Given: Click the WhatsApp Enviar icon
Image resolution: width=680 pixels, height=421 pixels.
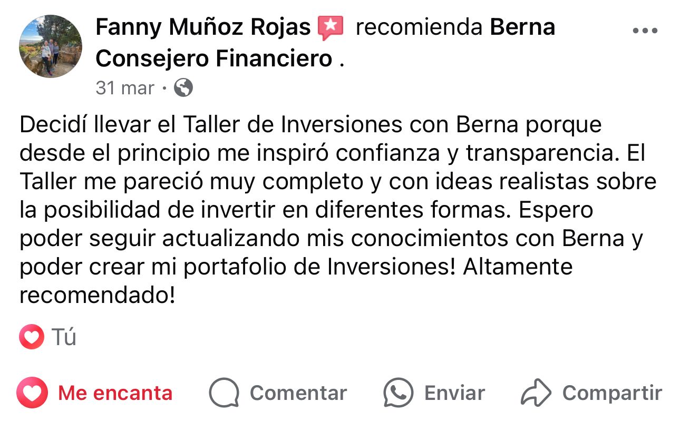Looking at the screenshot, I should (398, 393).
